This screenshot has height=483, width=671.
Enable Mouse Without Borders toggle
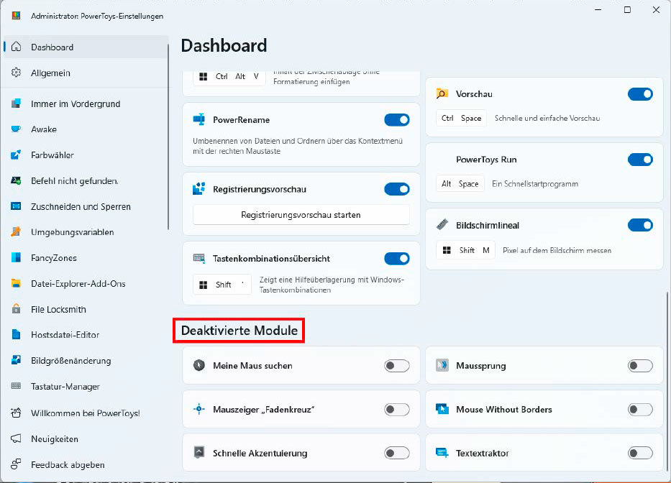click(640, 409)
